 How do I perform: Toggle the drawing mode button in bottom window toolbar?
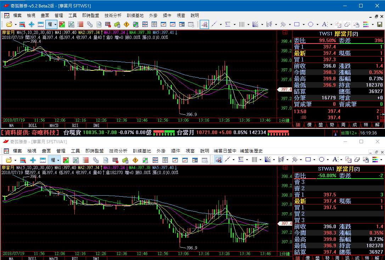click(x=218, y=160)
